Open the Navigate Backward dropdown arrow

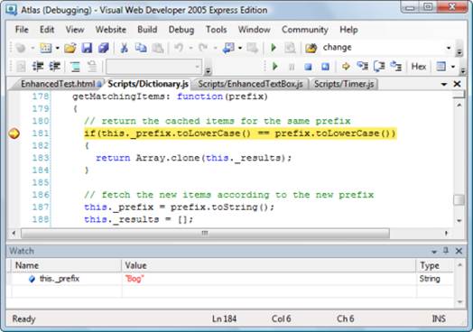pos(240,48)
